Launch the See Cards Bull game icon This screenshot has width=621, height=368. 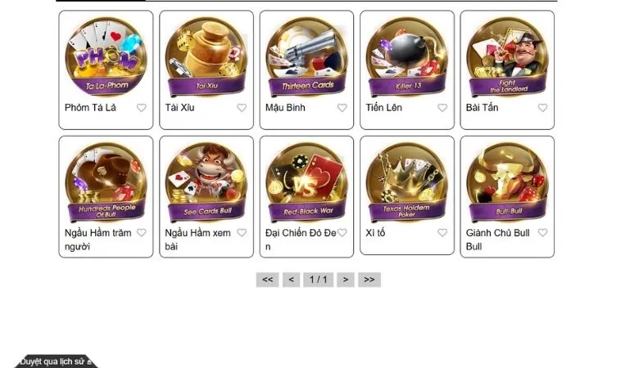[x=206, y=182]
